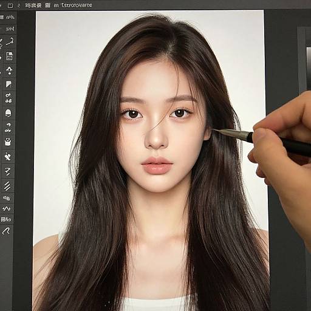
Task: Select the dome-shaped tool icon
Action: [8, 113]
